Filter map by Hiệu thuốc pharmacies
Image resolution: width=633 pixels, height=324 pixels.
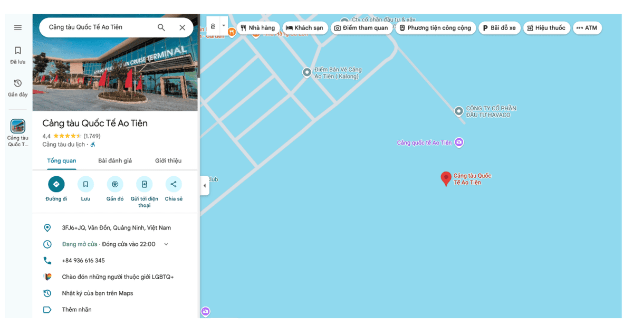pyautogui.click(x=546, y=28)
